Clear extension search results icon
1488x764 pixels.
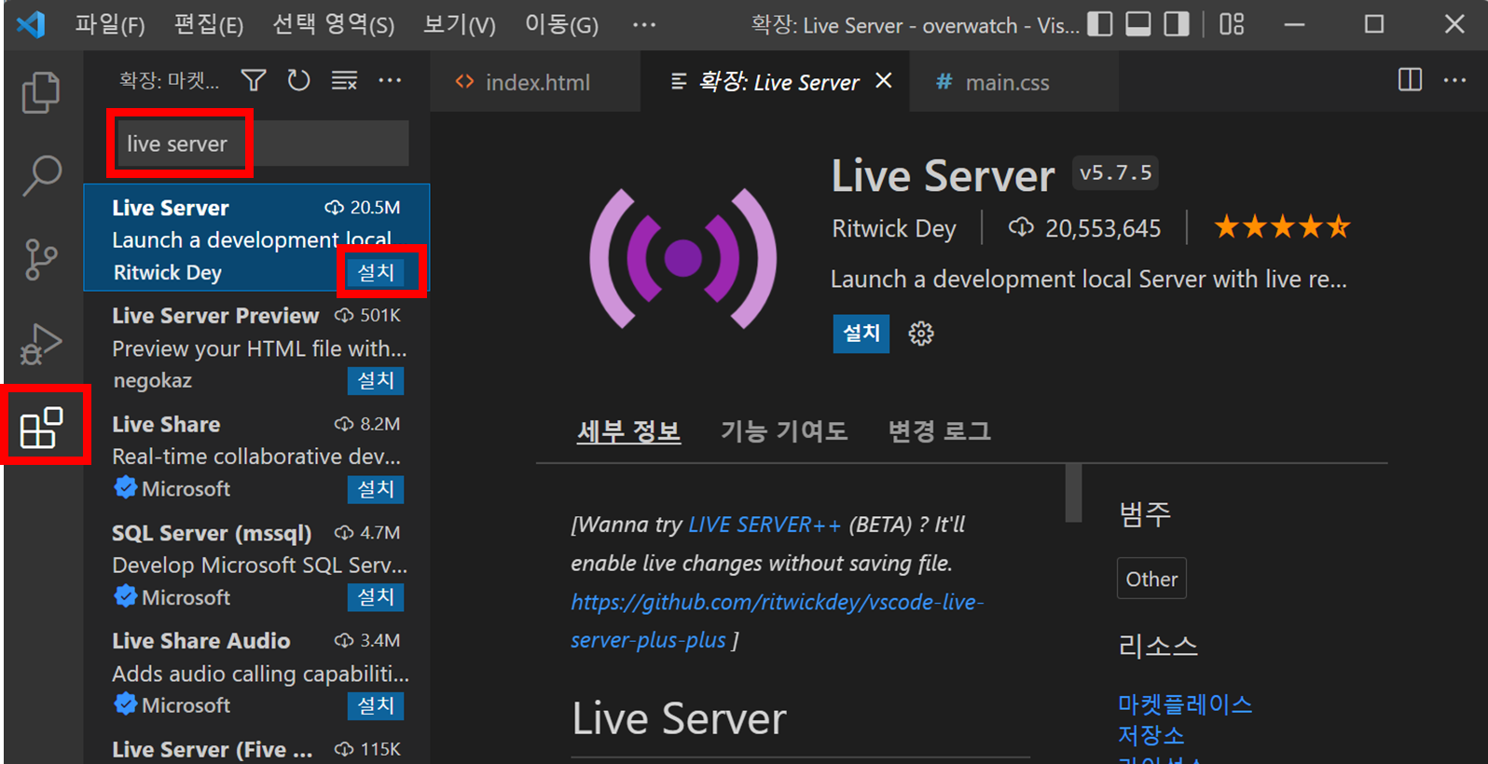(344, 81)
